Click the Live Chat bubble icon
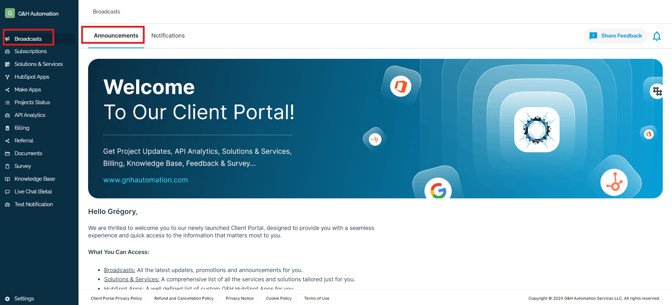672x305 pixels. pos(7,192)
